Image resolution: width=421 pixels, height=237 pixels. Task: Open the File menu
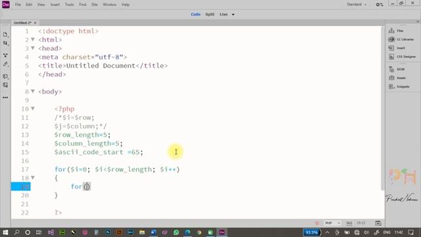coord(18,5)
